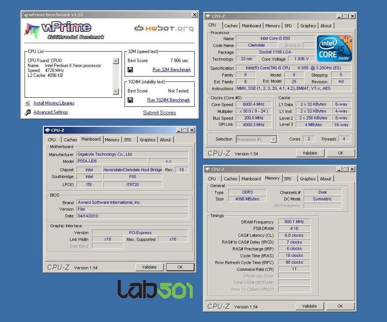Open About tab in Memory window
Screen dimensions: 387x322
point(326,179)
